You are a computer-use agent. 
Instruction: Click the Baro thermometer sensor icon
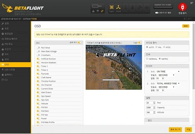[x=133, y=8]
